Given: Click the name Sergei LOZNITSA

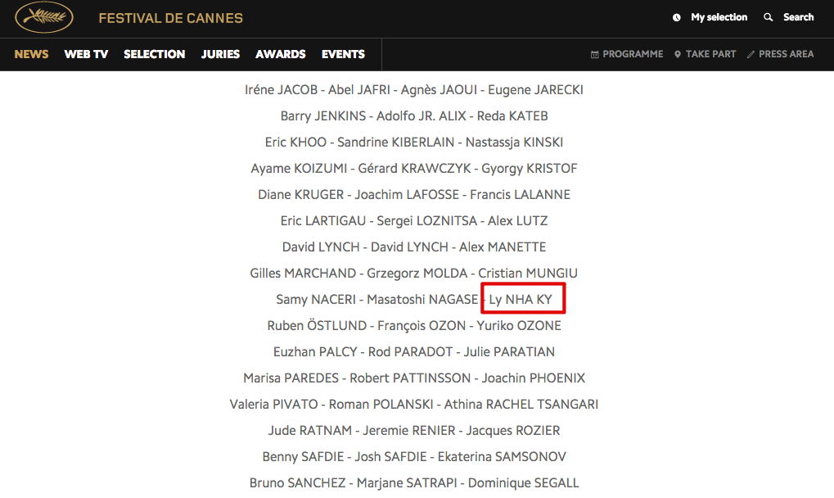Looking at the screenshot, I should click(x=427, y=221).
